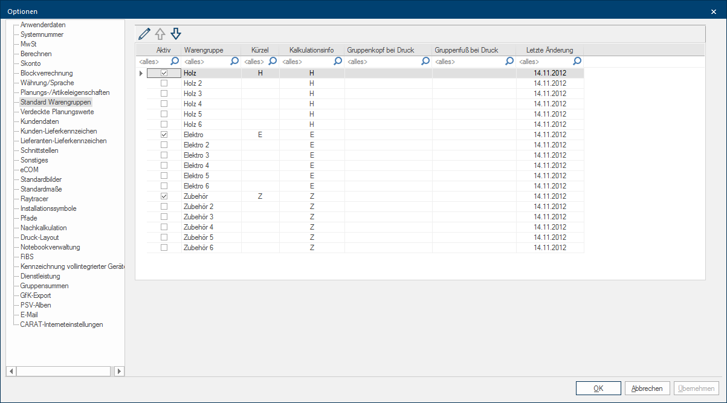Click the Kürzel filter magnifier icon

[273, 61]
